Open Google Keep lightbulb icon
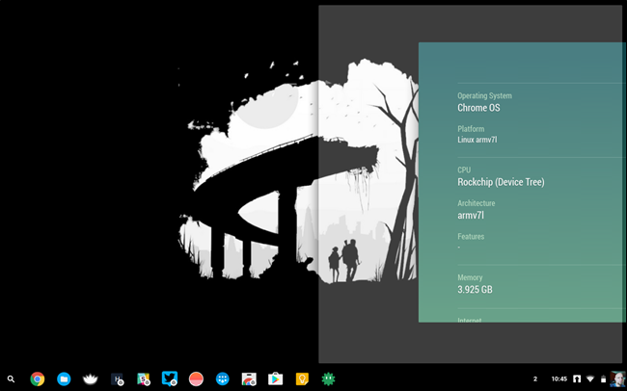Image resolution: width=627 pixels, height=391 pixels. point(302,378)
